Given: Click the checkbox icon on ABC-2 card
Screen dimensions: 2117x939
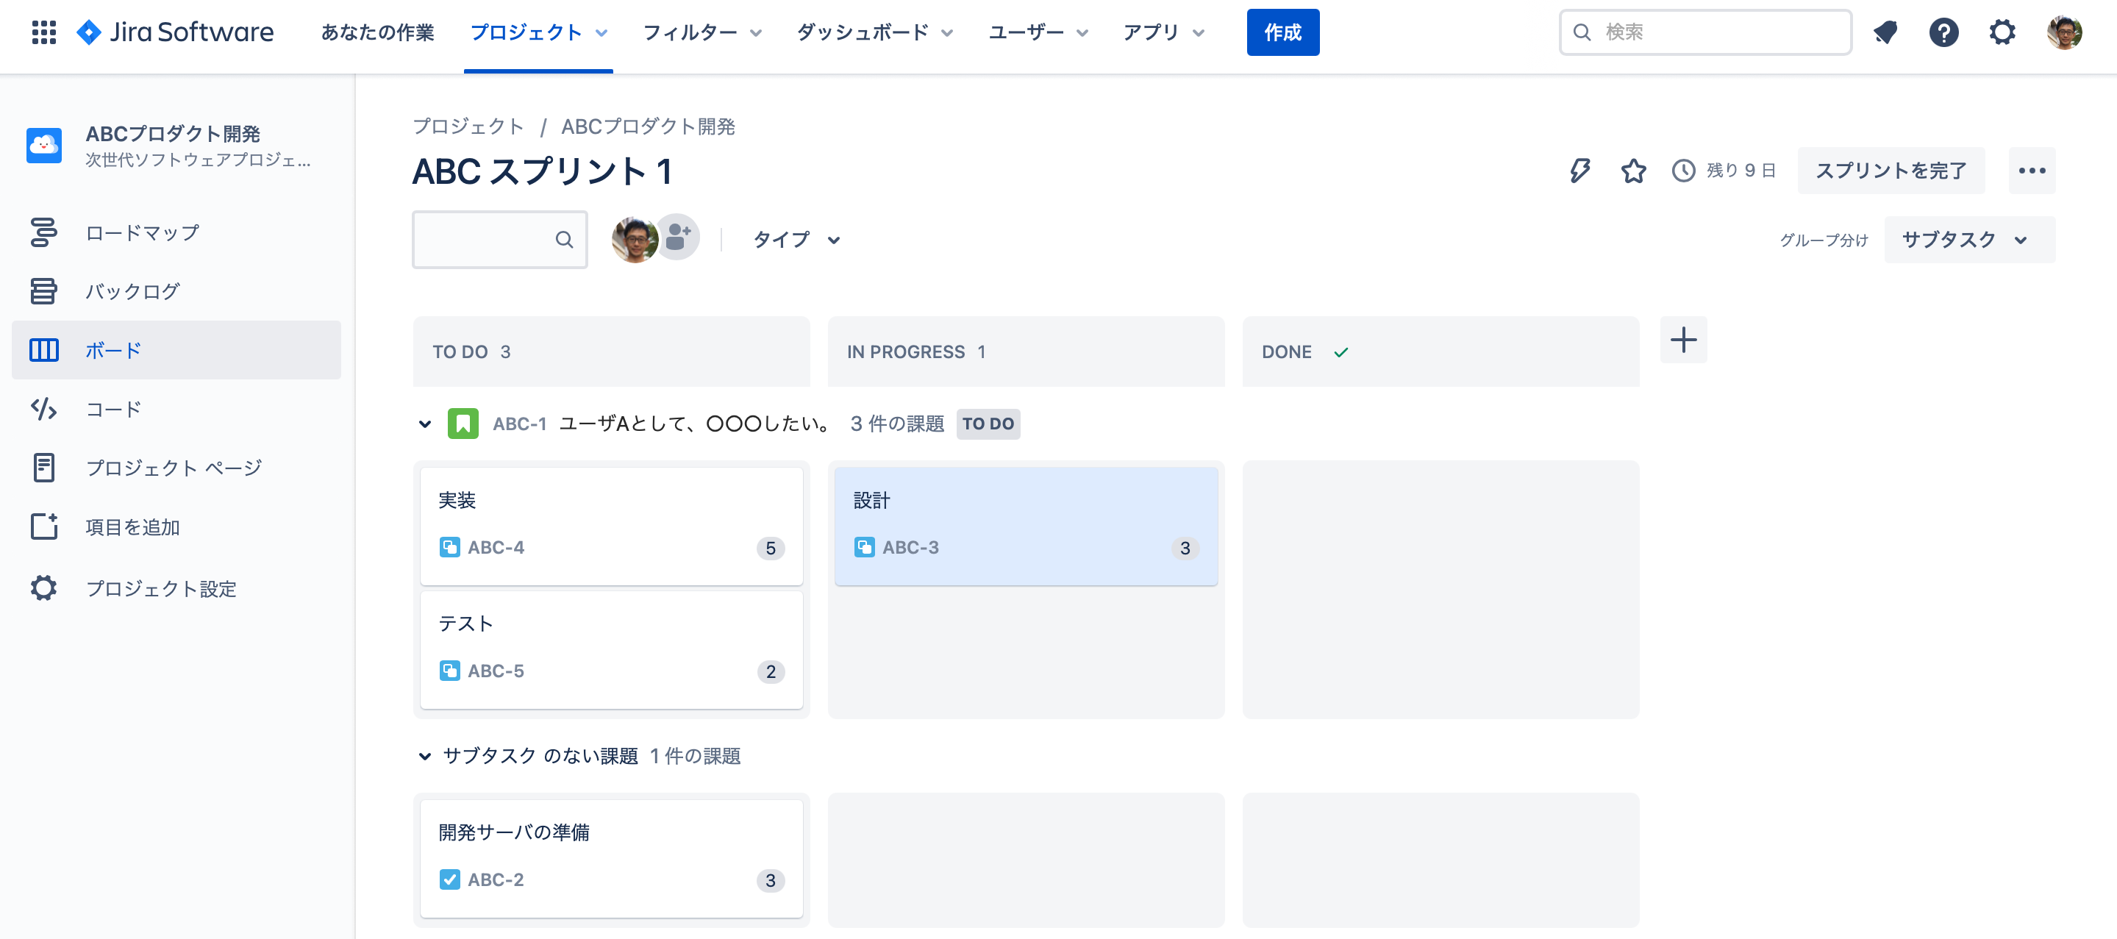Looking at the screenshot, I should (449, 879).
